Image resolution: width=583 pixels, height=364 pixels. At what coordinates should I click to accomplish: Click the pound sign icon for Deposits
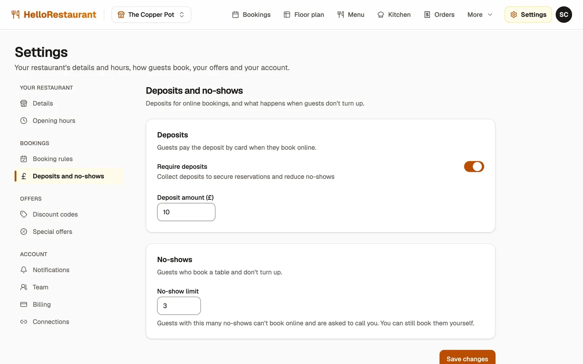[24, 176]
